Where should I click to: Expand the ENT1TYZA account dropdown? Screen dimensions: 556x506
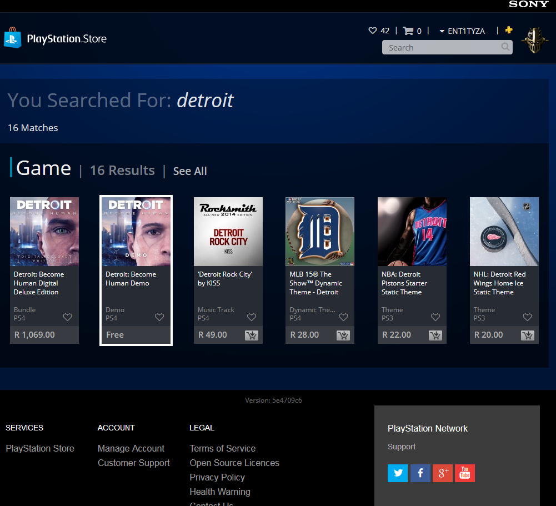coord(462,31)
